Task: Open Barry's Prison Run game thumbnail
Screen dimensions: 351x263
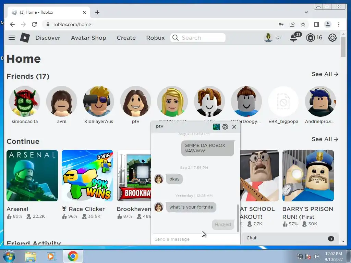Action: (308, 176)
